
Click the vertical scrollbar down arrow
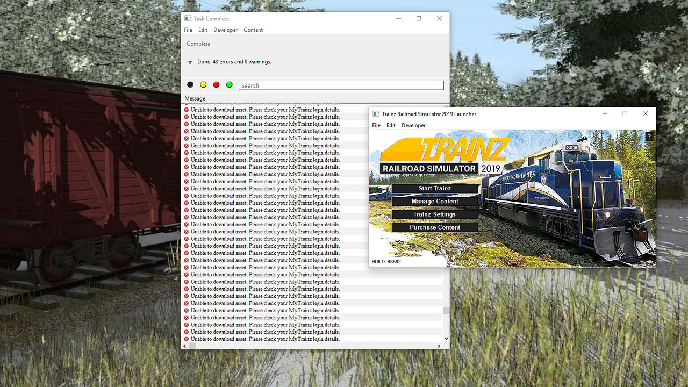pos(446,339)
